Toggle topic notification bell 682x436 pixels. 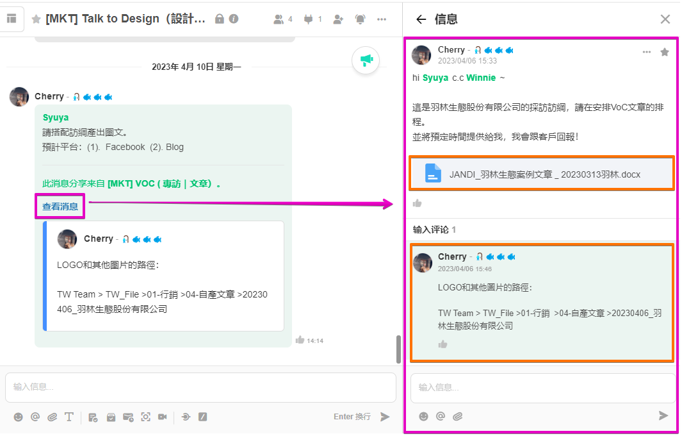pyautogui.click(x=361, y=19)
